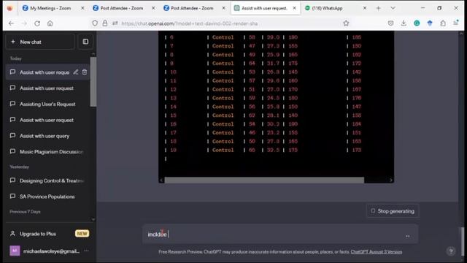Image resolution: width=467 pixels, height=263 pixels.
Task: Open Music Plagiarism Discussion chat
Action: [47, 152]
